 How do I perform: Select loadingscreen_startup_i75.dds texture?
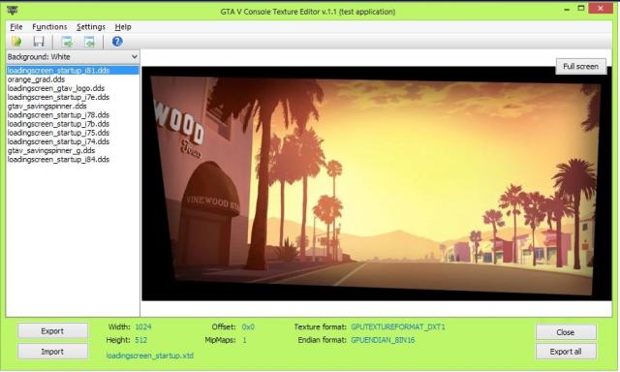[x=58, y=133]
